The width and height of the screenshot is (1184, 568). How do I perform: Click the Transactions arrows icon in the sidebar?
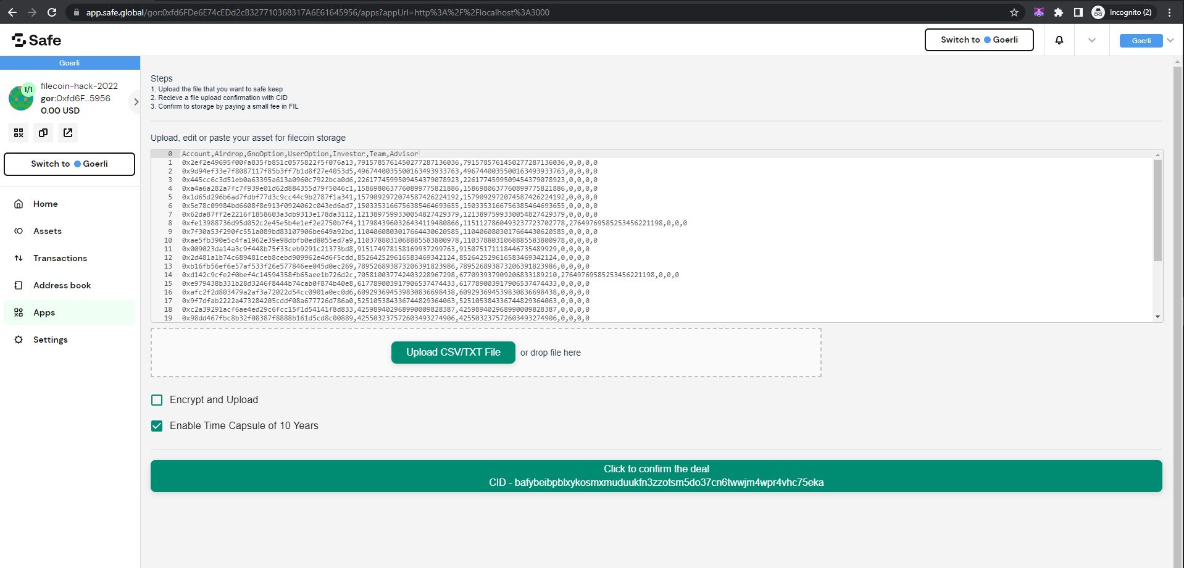coord(19,258)
